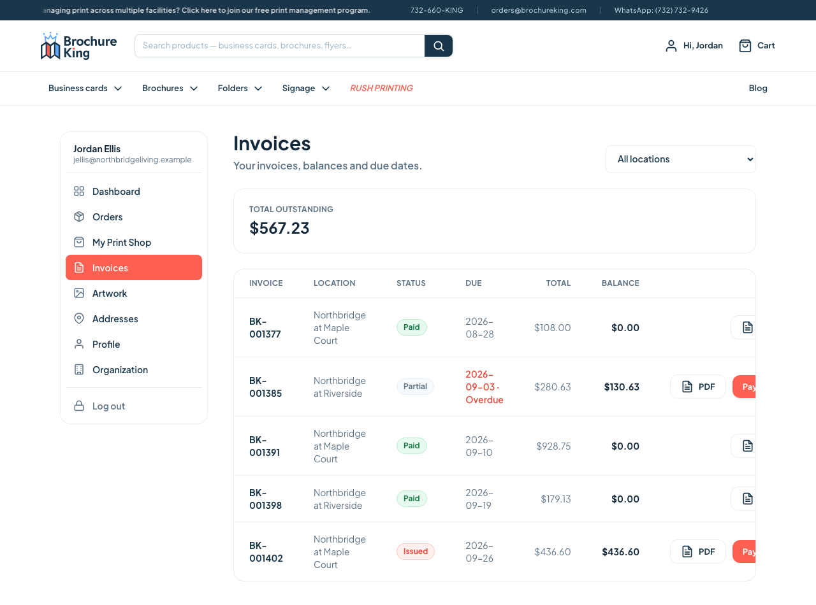Open Artwork in the sidebar

(x=134, y=293)
